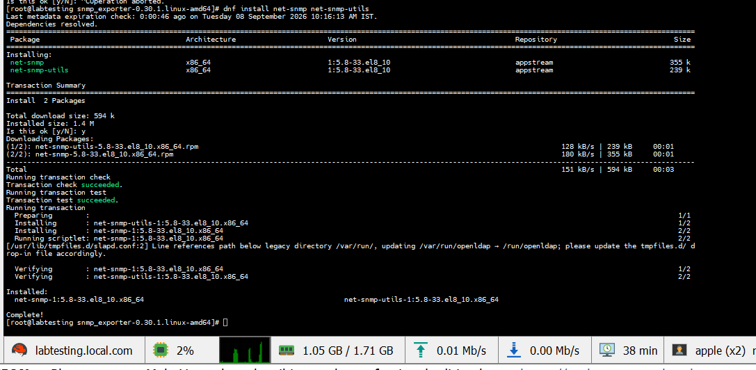Screen dimensions: 756x370
Task: Open the green CPU usage graph
Action: pos(244,351)
